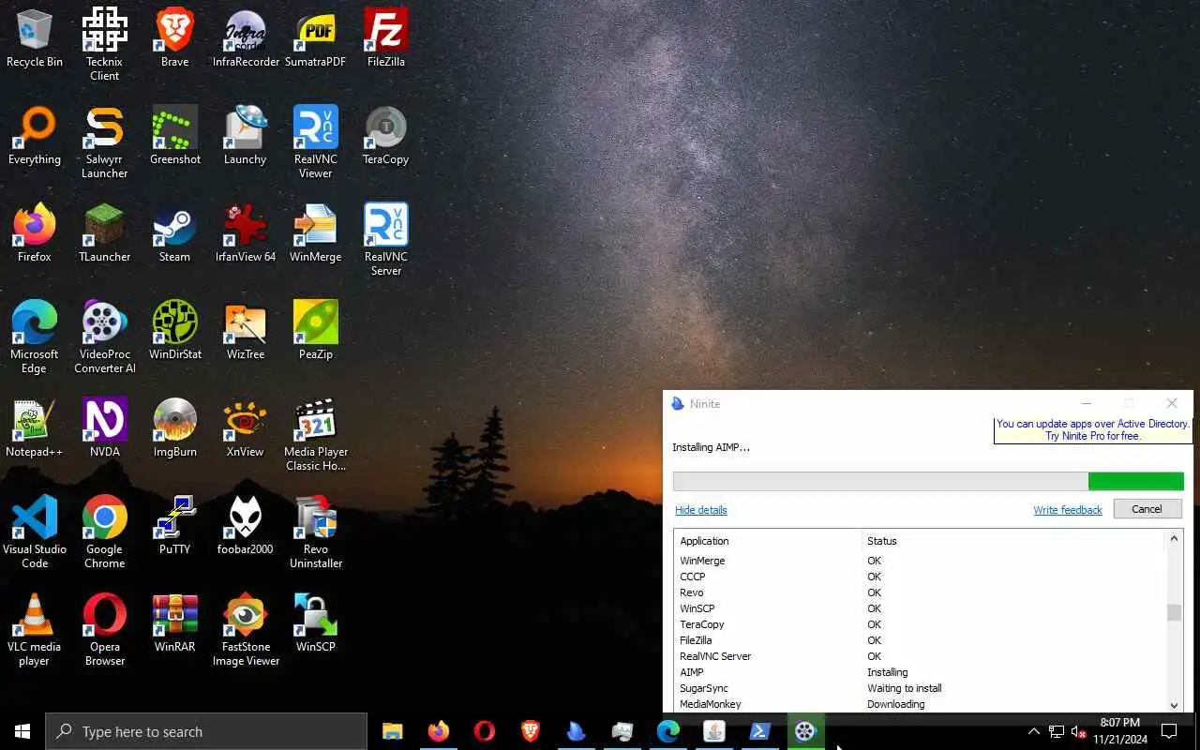
Task: Open Revo Uninstaller shortcut
Action: click(x=315, y=532)
